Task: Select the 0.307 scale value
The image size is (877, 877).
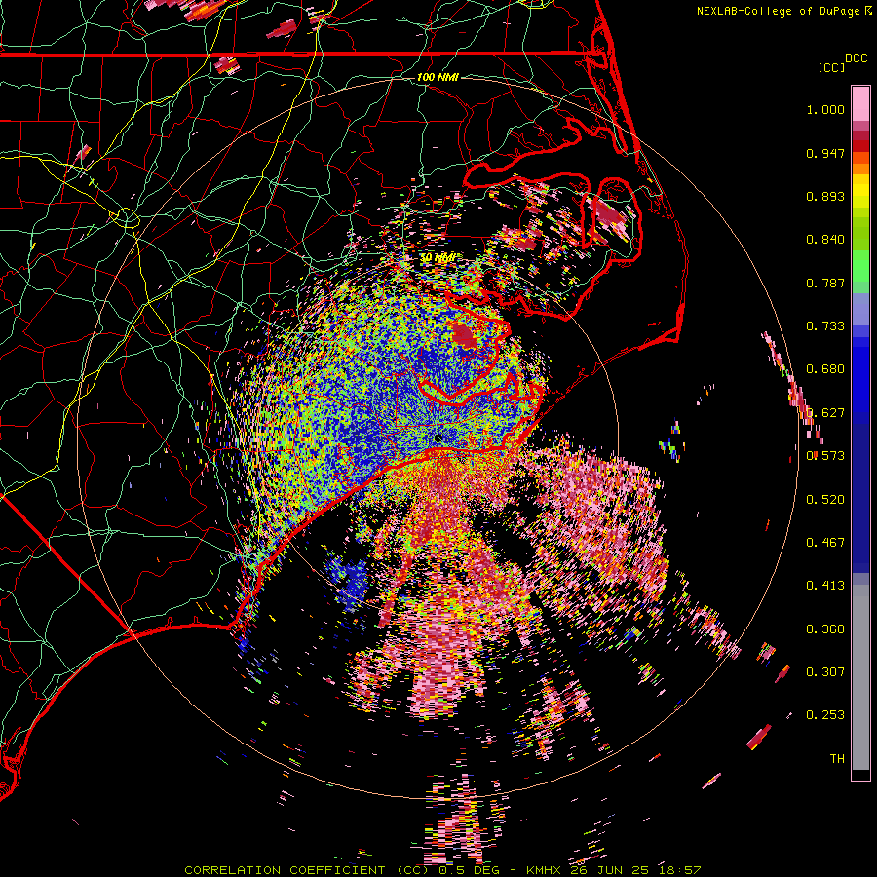Action: pos(825,672)
